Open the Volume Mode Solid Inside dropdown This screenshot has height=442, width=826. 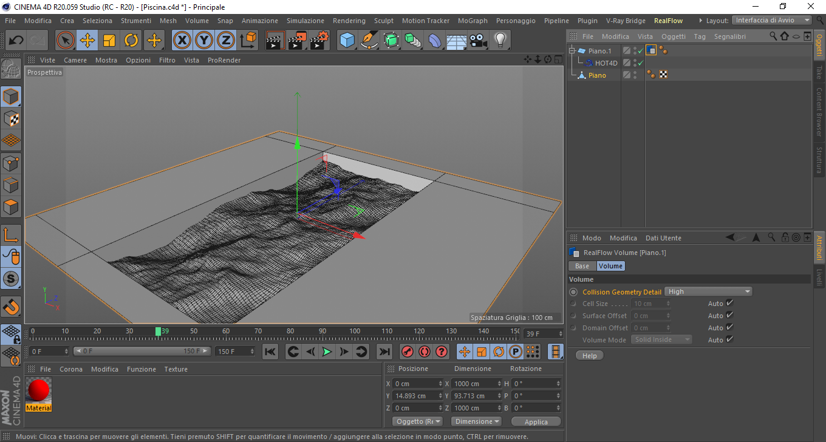(661, 339)
